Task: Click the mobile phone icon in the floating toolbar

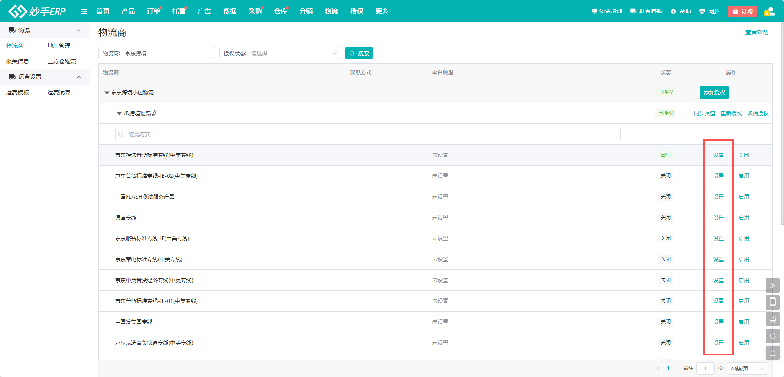Action: [x=772, y=302]
